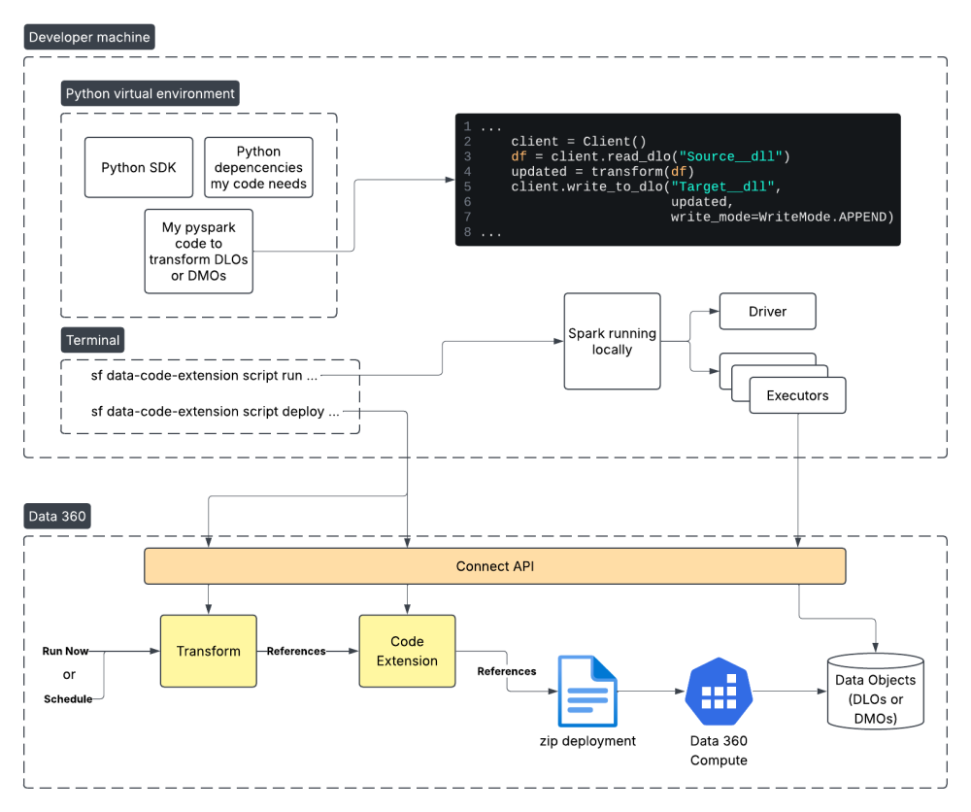The width and height of the screenshot is (971, 812).
Task: Click the Connect API bar
Action: point(495,566)
